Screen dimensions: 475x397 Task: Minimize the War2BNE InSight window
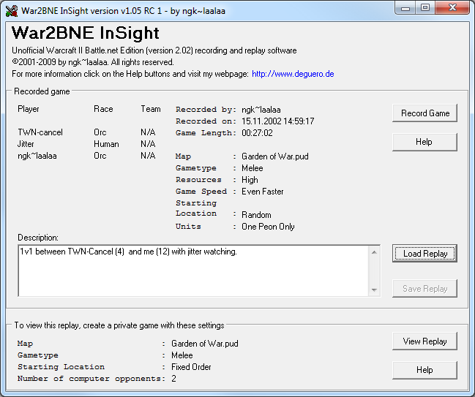[405, 8]
